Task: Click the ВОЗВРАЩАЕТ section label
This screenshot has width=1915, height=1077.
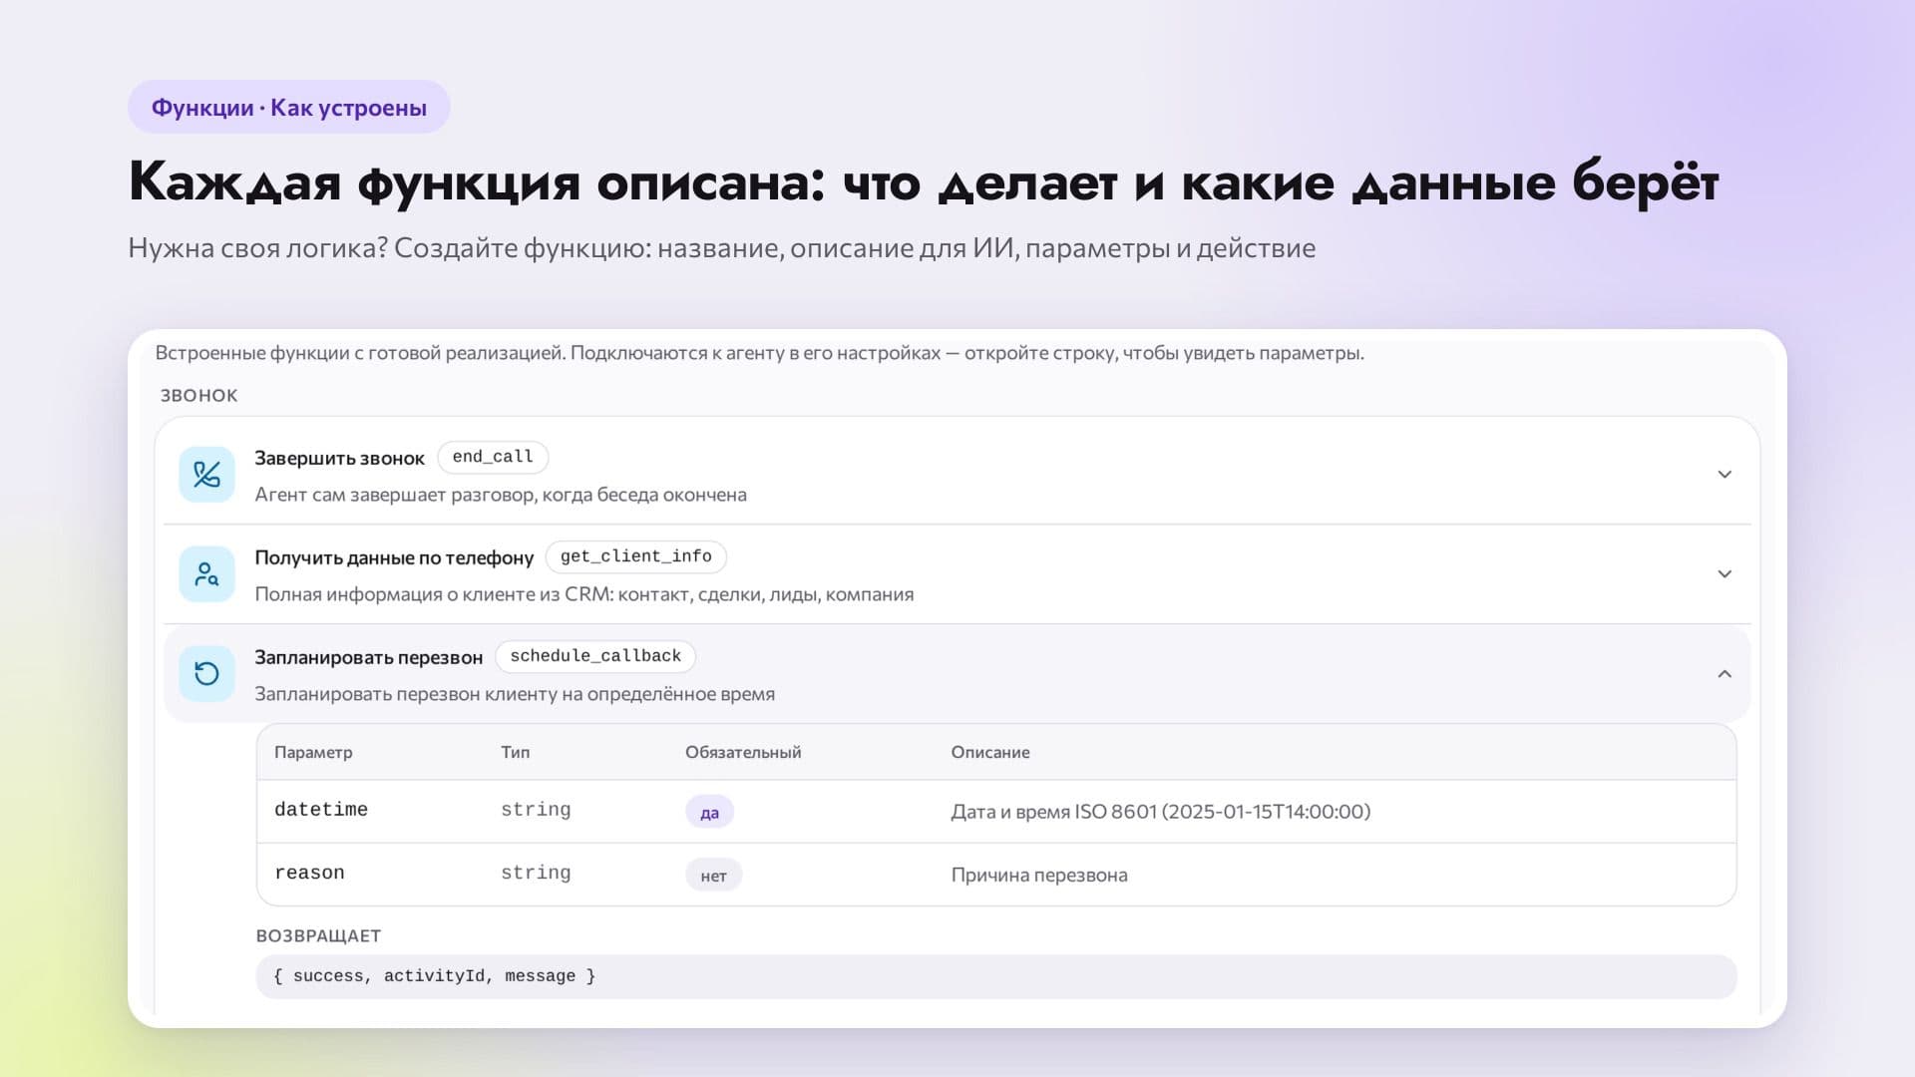Action: point(318,935)
